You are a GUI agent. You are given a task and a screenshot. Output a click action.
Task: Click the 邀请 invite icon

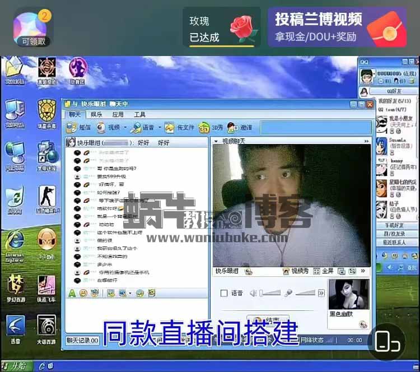pyautogui.click(x=232, y=128)
